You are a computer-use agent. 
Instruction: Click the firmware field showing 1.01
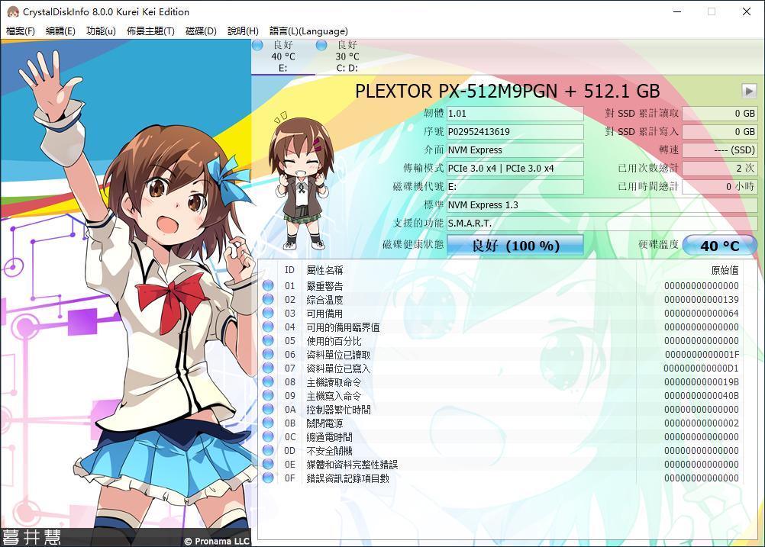tap(515, 113)
